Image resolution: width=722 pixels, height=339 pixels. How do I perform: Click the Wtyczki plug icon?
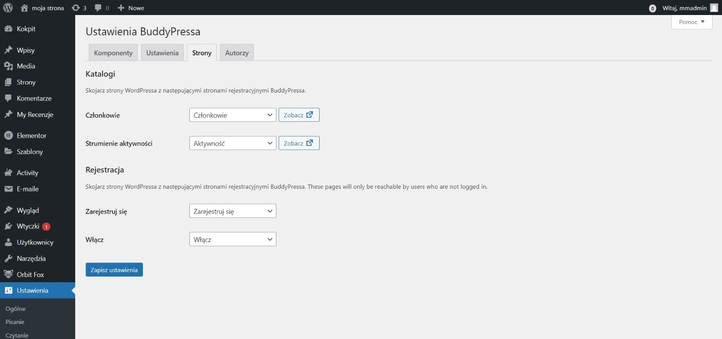8,226
